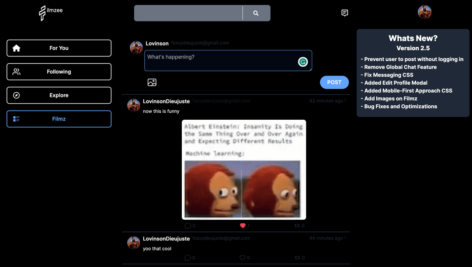Open options menu on monkey meme post
The image size is (472, 267).
[x=345, y=100]
